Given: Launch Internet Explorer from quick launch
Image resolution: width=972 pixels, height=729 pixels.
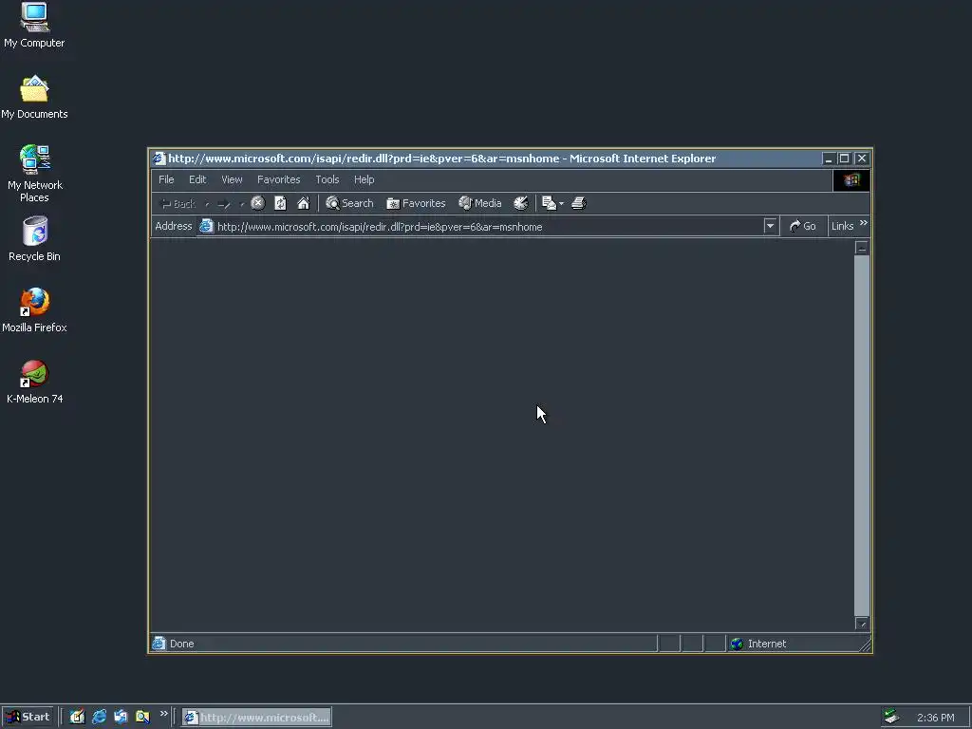Looking at the screenshot, I should click(99, 717).
